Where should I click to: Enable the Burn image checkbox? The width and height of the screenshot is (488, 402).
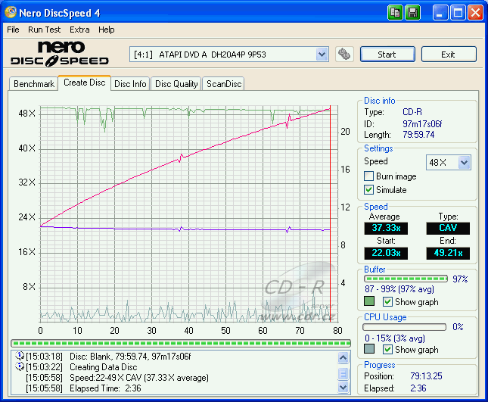[x=368, y=176]
